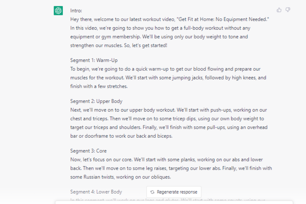
Task: Click the green ChatGPT avatar logo
Action: click(x=58, y=11)
